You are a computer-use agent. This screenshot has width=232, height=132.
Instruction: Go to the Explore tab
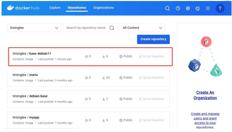(55, 8)
